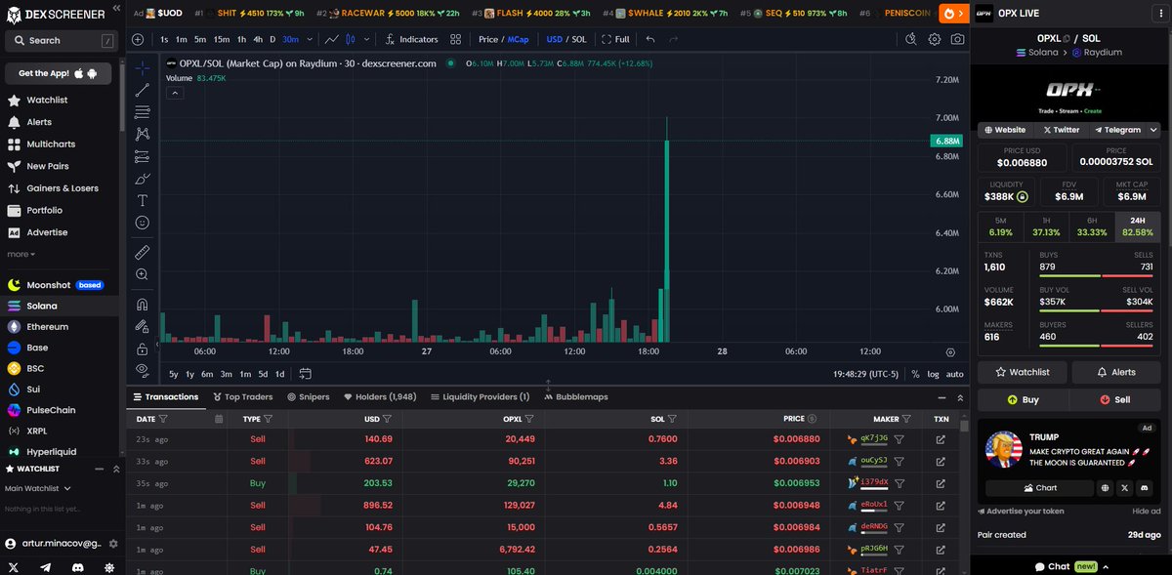Image resolution: width=1172 pixels, height=575 pixels.
Task: Select the brush drawing tool
Action: click(143, 178)
